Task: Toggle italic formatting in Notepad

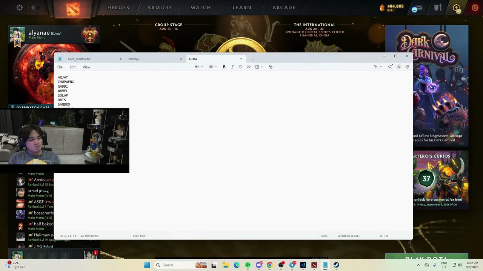Action: click(232, 67)
